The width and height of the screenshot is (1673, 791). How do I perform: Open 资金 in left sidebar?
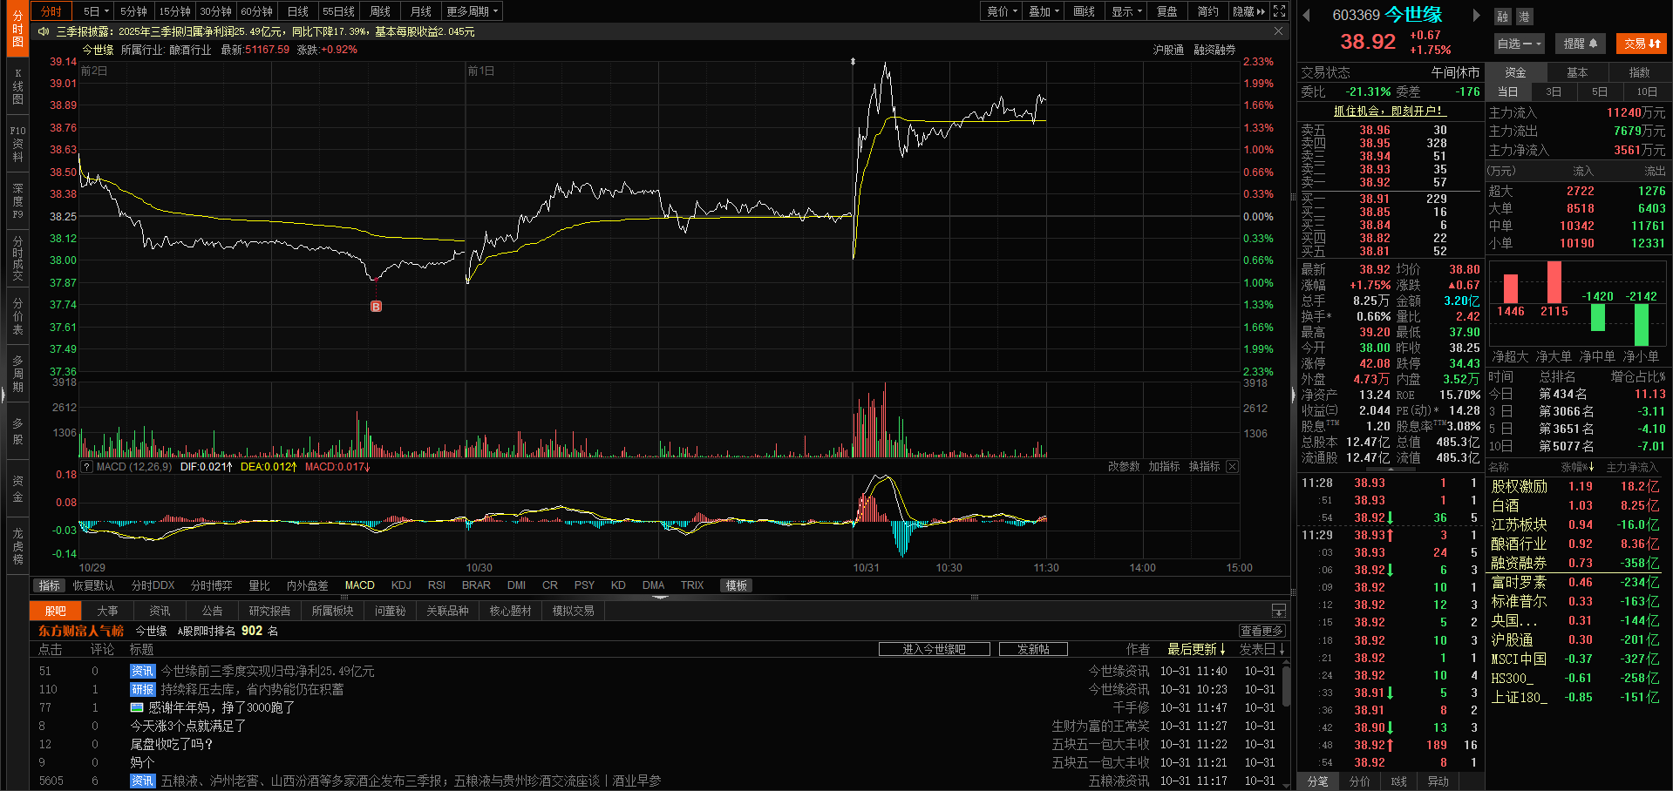[17, 489]
